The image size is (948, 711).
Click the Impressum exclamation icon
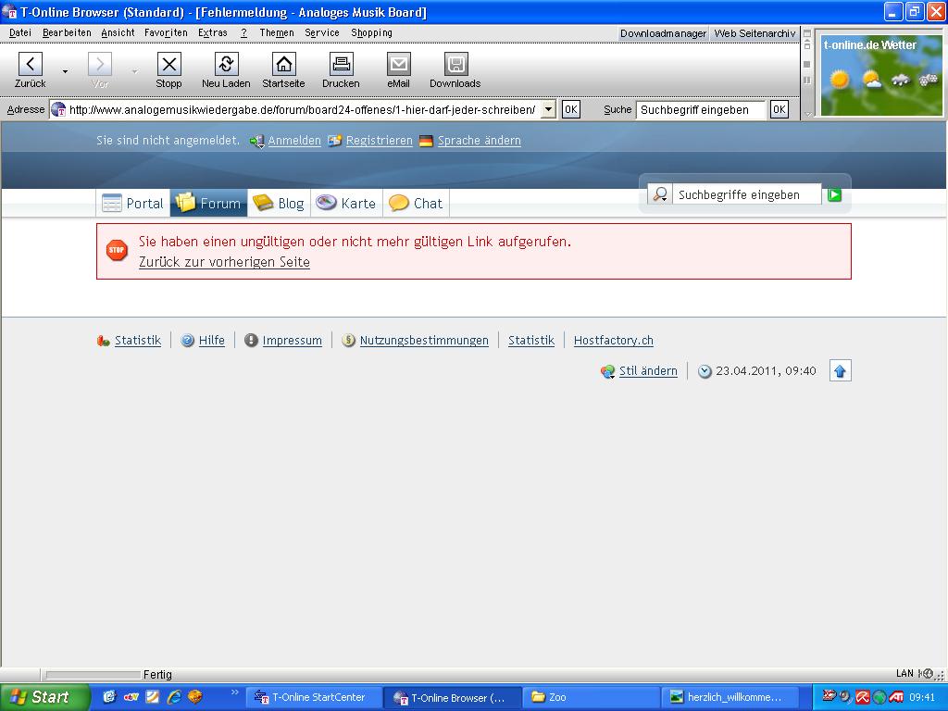(x=251, y=341)
